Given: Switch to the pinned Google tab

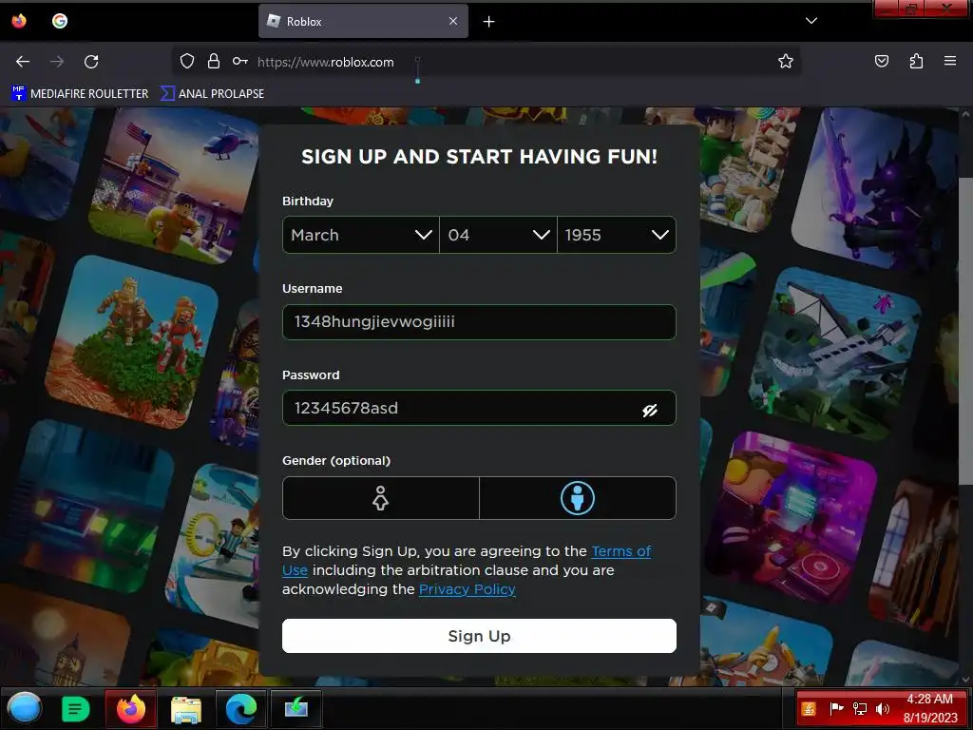Looking at the screenshot, I should [x=60, y=21].
